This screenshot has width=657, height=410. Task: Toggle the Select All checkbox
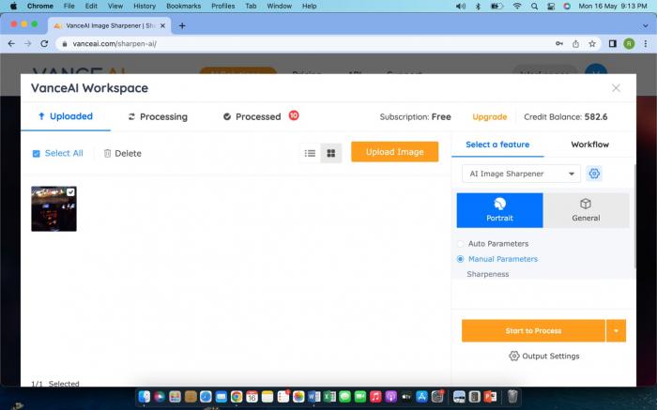pyautogui.click(x=36, y=154)
